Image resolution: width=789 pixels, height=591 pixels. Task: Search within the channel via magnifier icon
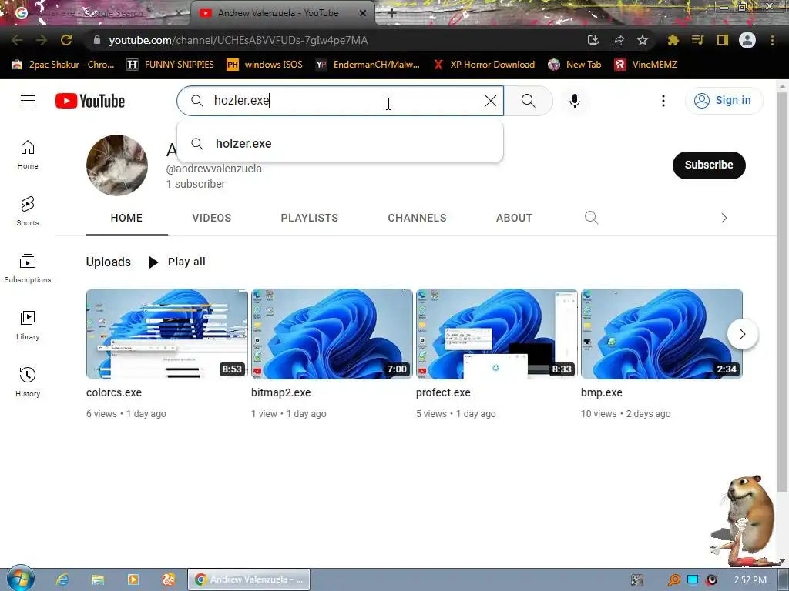point(591,218)
